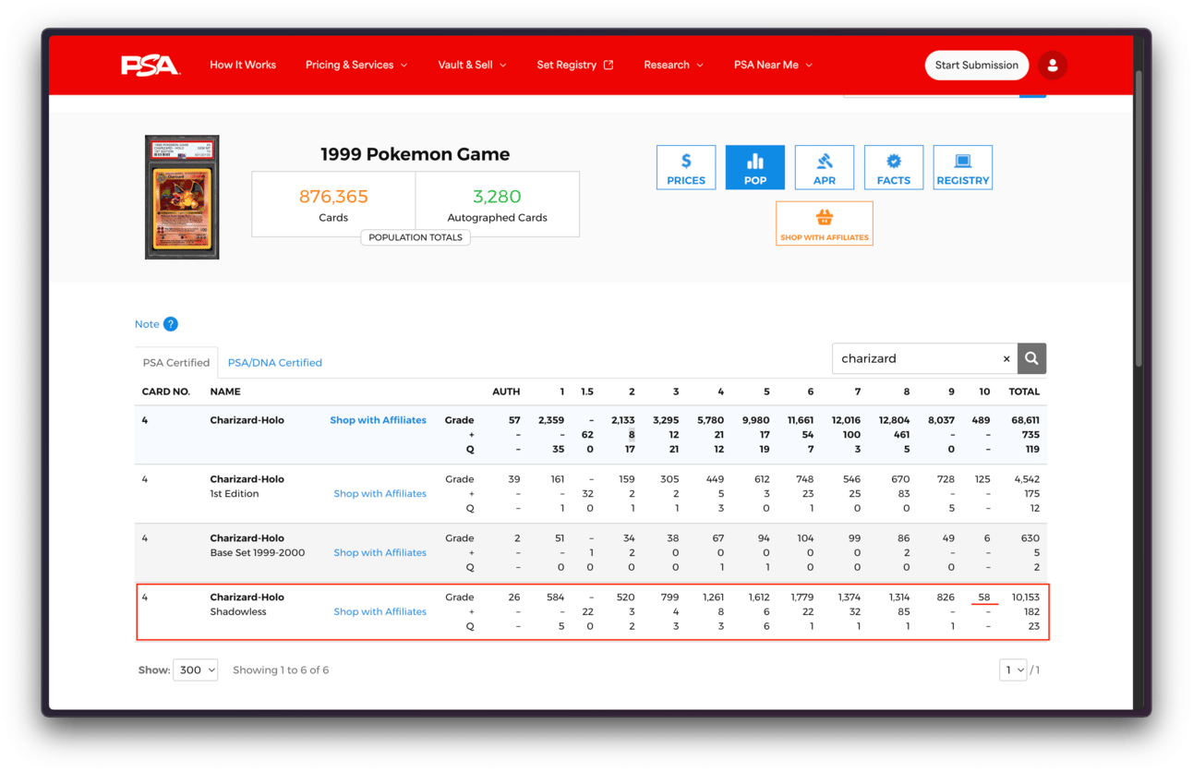The height and width of the screenshot is (772, 1193).
Task: Open the Facts section
Action: 894,167
